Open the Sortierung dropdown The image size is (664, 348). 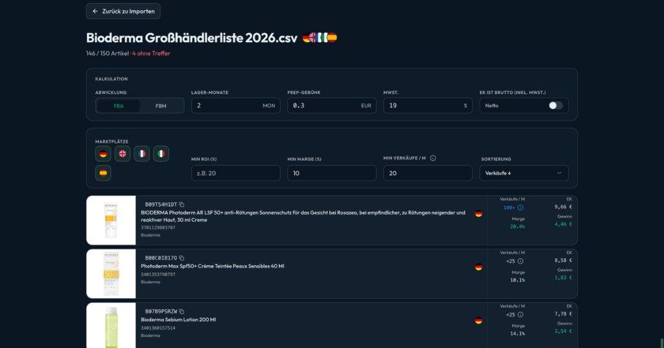click(524, 173)
